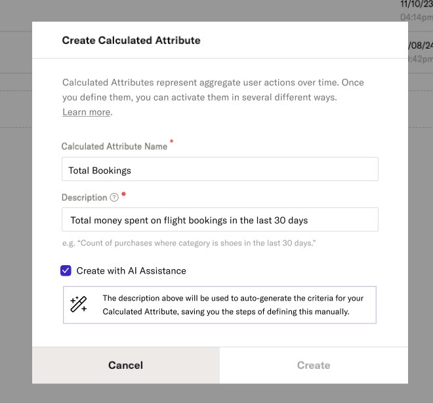
Task: Focus the Calculated Attribute Name field
Action: click(220, 169)
